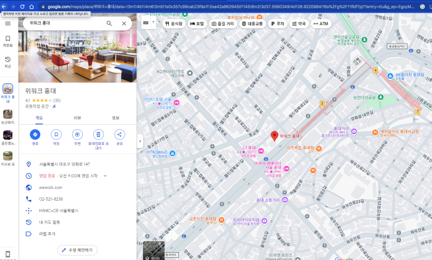432x260 pixels.
Task: Click the browser address bar URL
Action: coord(231,7)
